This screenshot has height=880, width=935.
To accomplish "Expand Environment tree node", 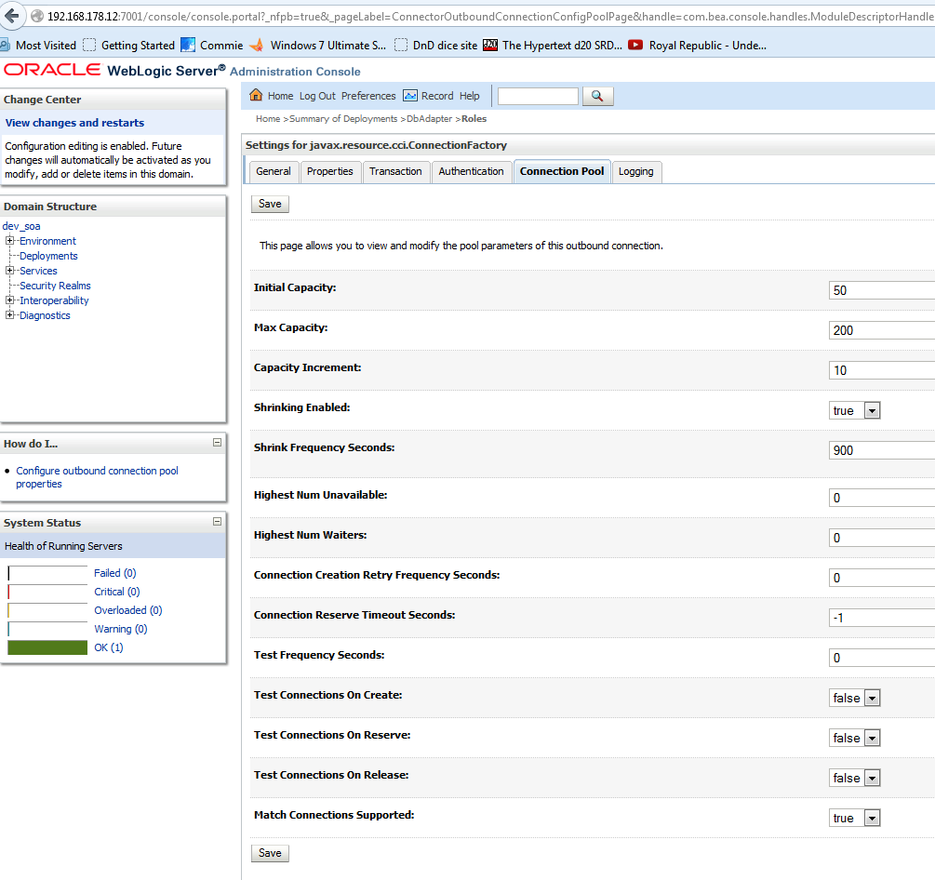I will click(9, 241).
